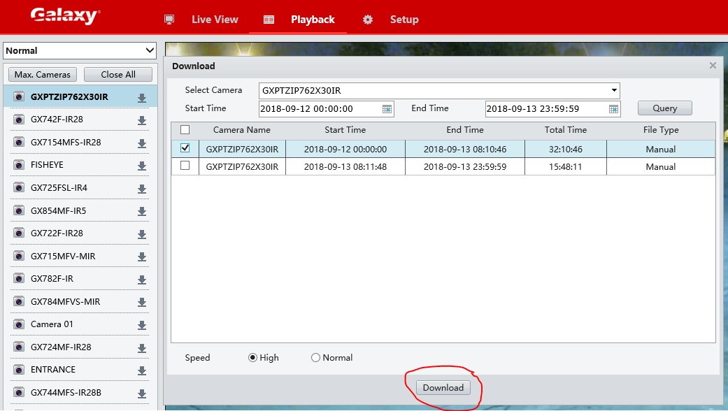
Task: Click the File Type column header
Action: tap(661, 130)
